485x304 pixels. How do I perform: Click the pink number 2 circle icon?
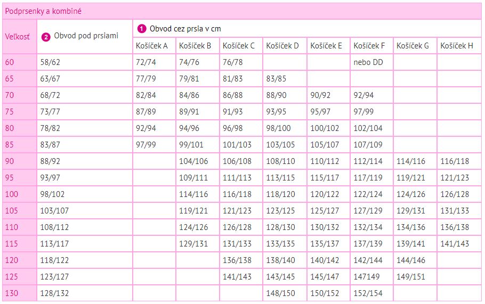click(46, 37)
